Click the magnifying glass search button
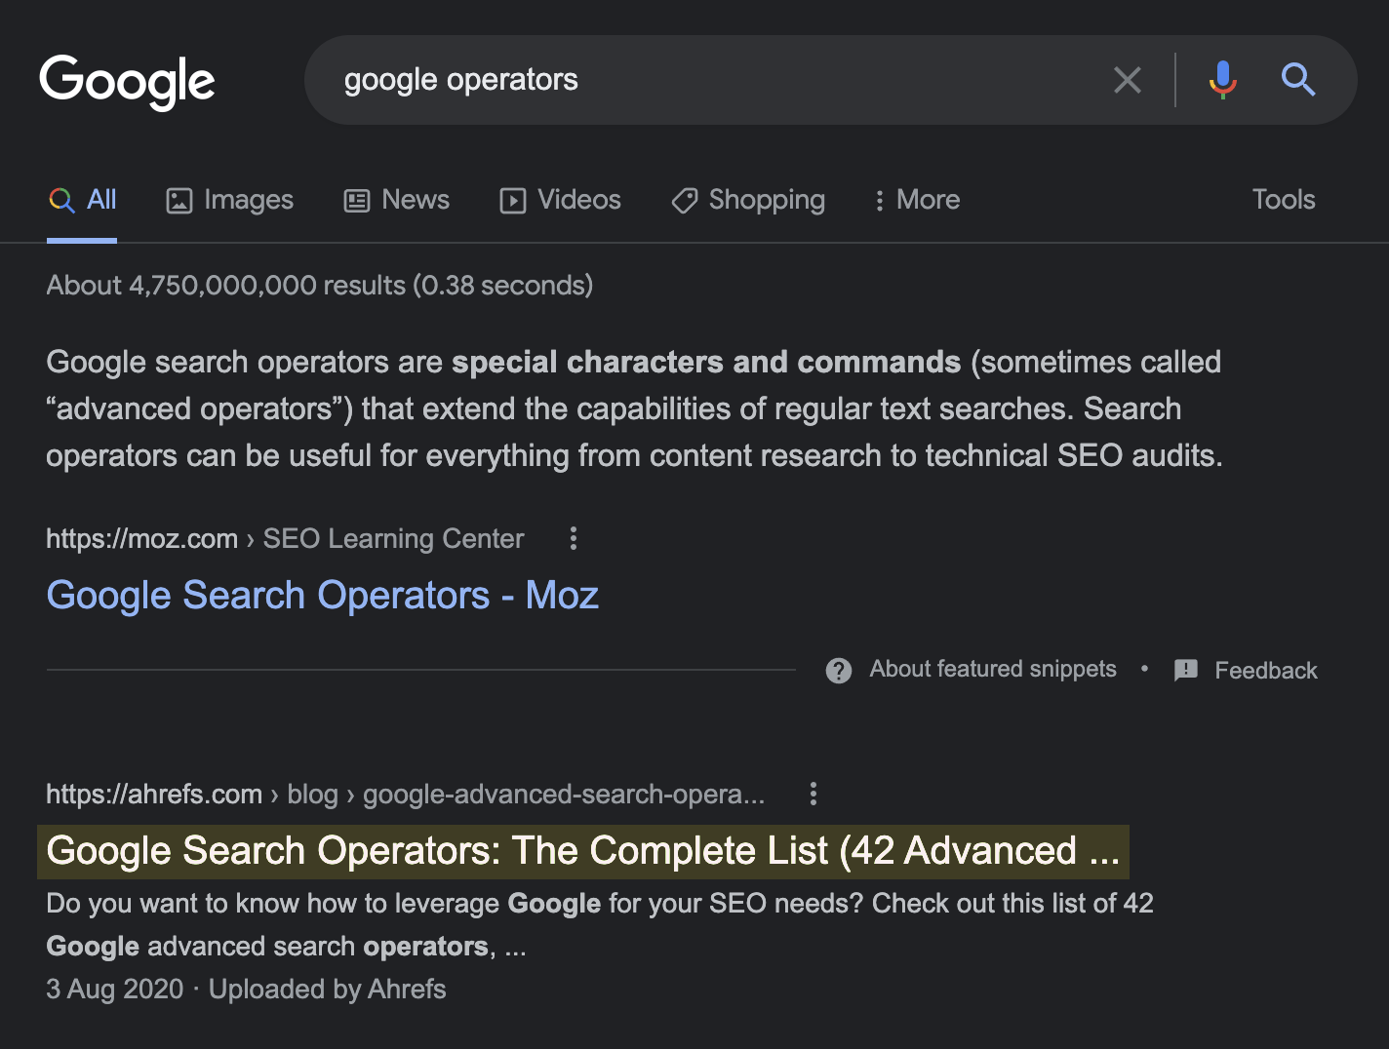 pyautogui.click(x=1297, y=80)
